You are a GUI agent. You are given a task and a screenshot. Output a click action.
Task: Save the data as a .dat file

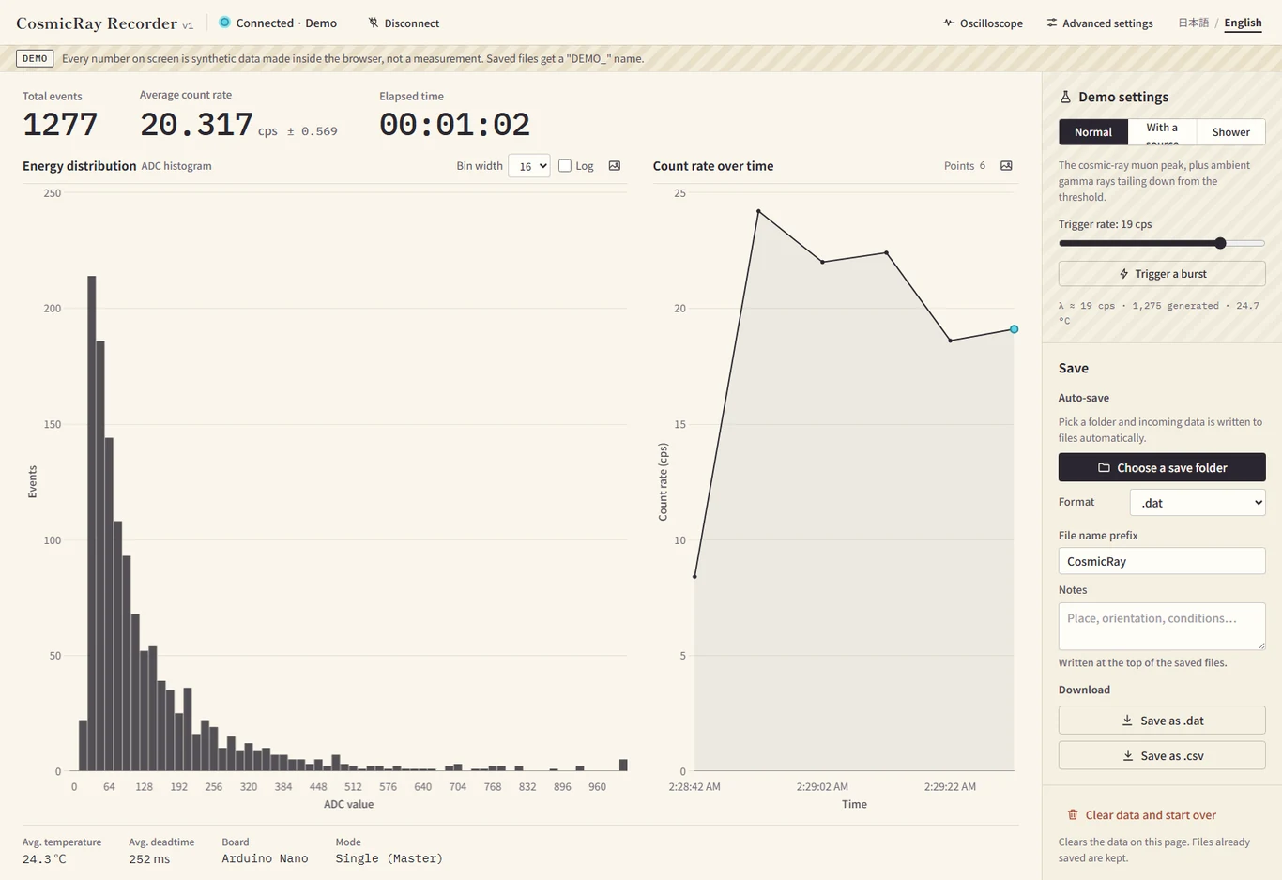coord(1162,721)
